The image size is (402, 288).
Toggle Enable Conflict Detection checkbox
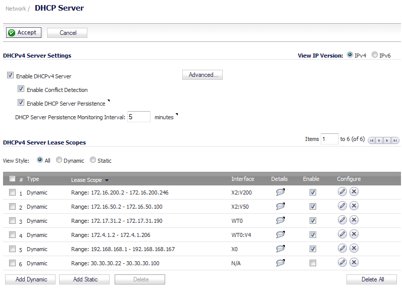(x=21, y=89)
